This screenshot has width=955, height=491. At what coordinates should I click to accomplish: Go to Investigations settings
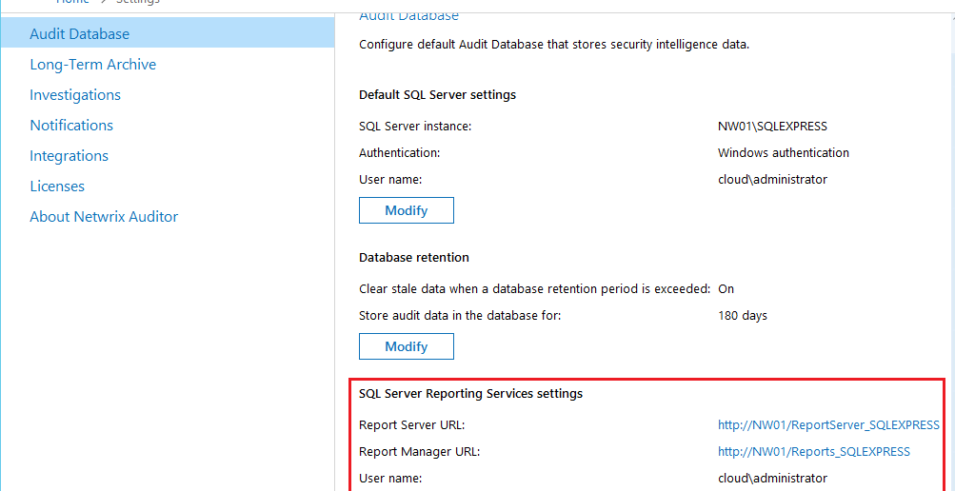point(75,95)
